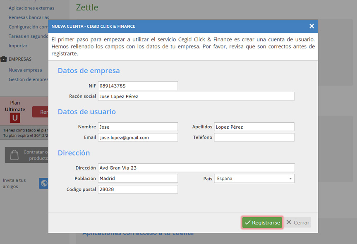Open Gestión de empresas sidebar link
357x244 pixels.
[29, 79]
